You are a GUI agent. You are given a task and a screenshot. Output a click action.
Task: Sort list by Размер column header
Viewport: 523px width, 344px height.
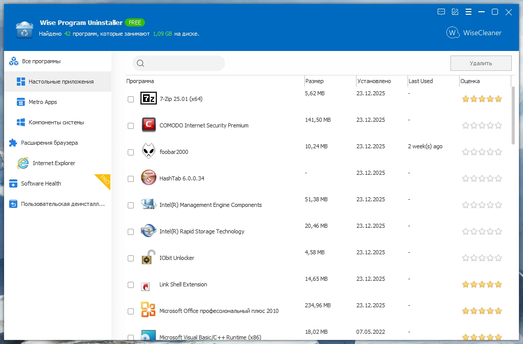315,81
